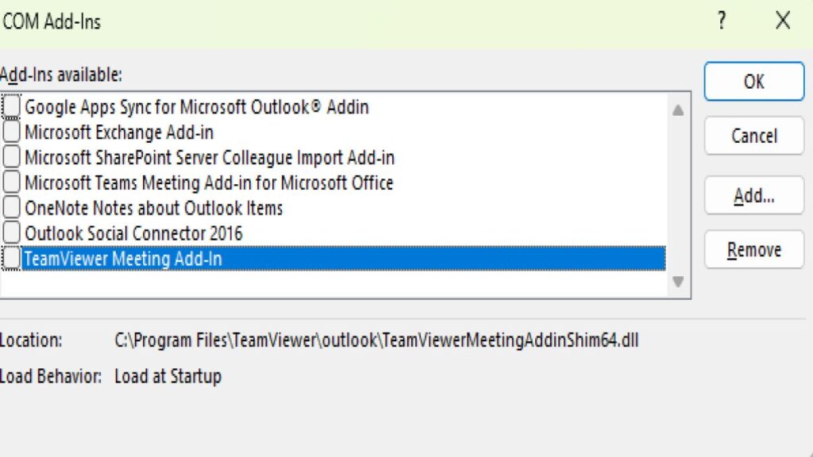This screenshot has height=457, width=813.
Task: Check the Outlook Social Connector 2016 box
Action: 12,233
